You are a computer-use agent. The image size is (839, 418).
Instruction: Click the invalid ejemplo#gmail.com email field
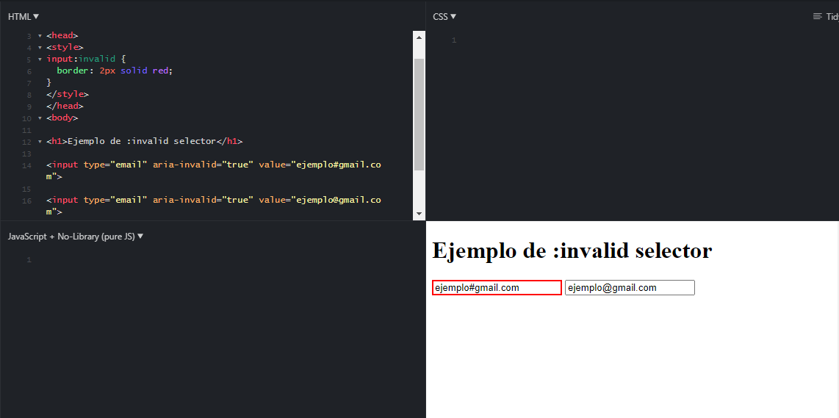[497, 288]
